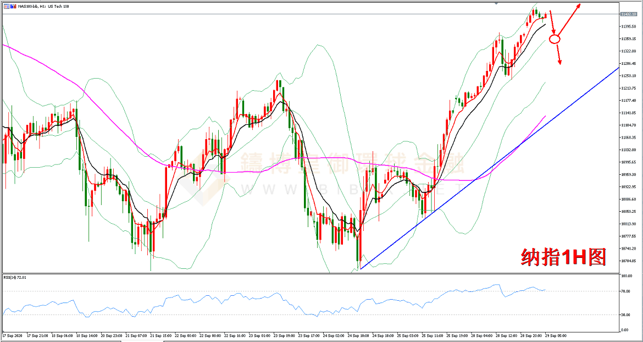Click the 29 Sep 05:00 time axis label
Screen dimensions: 643x342
[556, 335]
